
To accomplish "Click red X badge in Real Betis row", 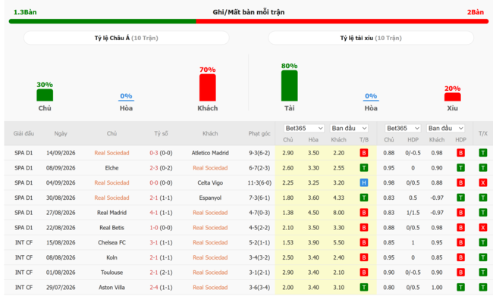I will click(483, 228).
